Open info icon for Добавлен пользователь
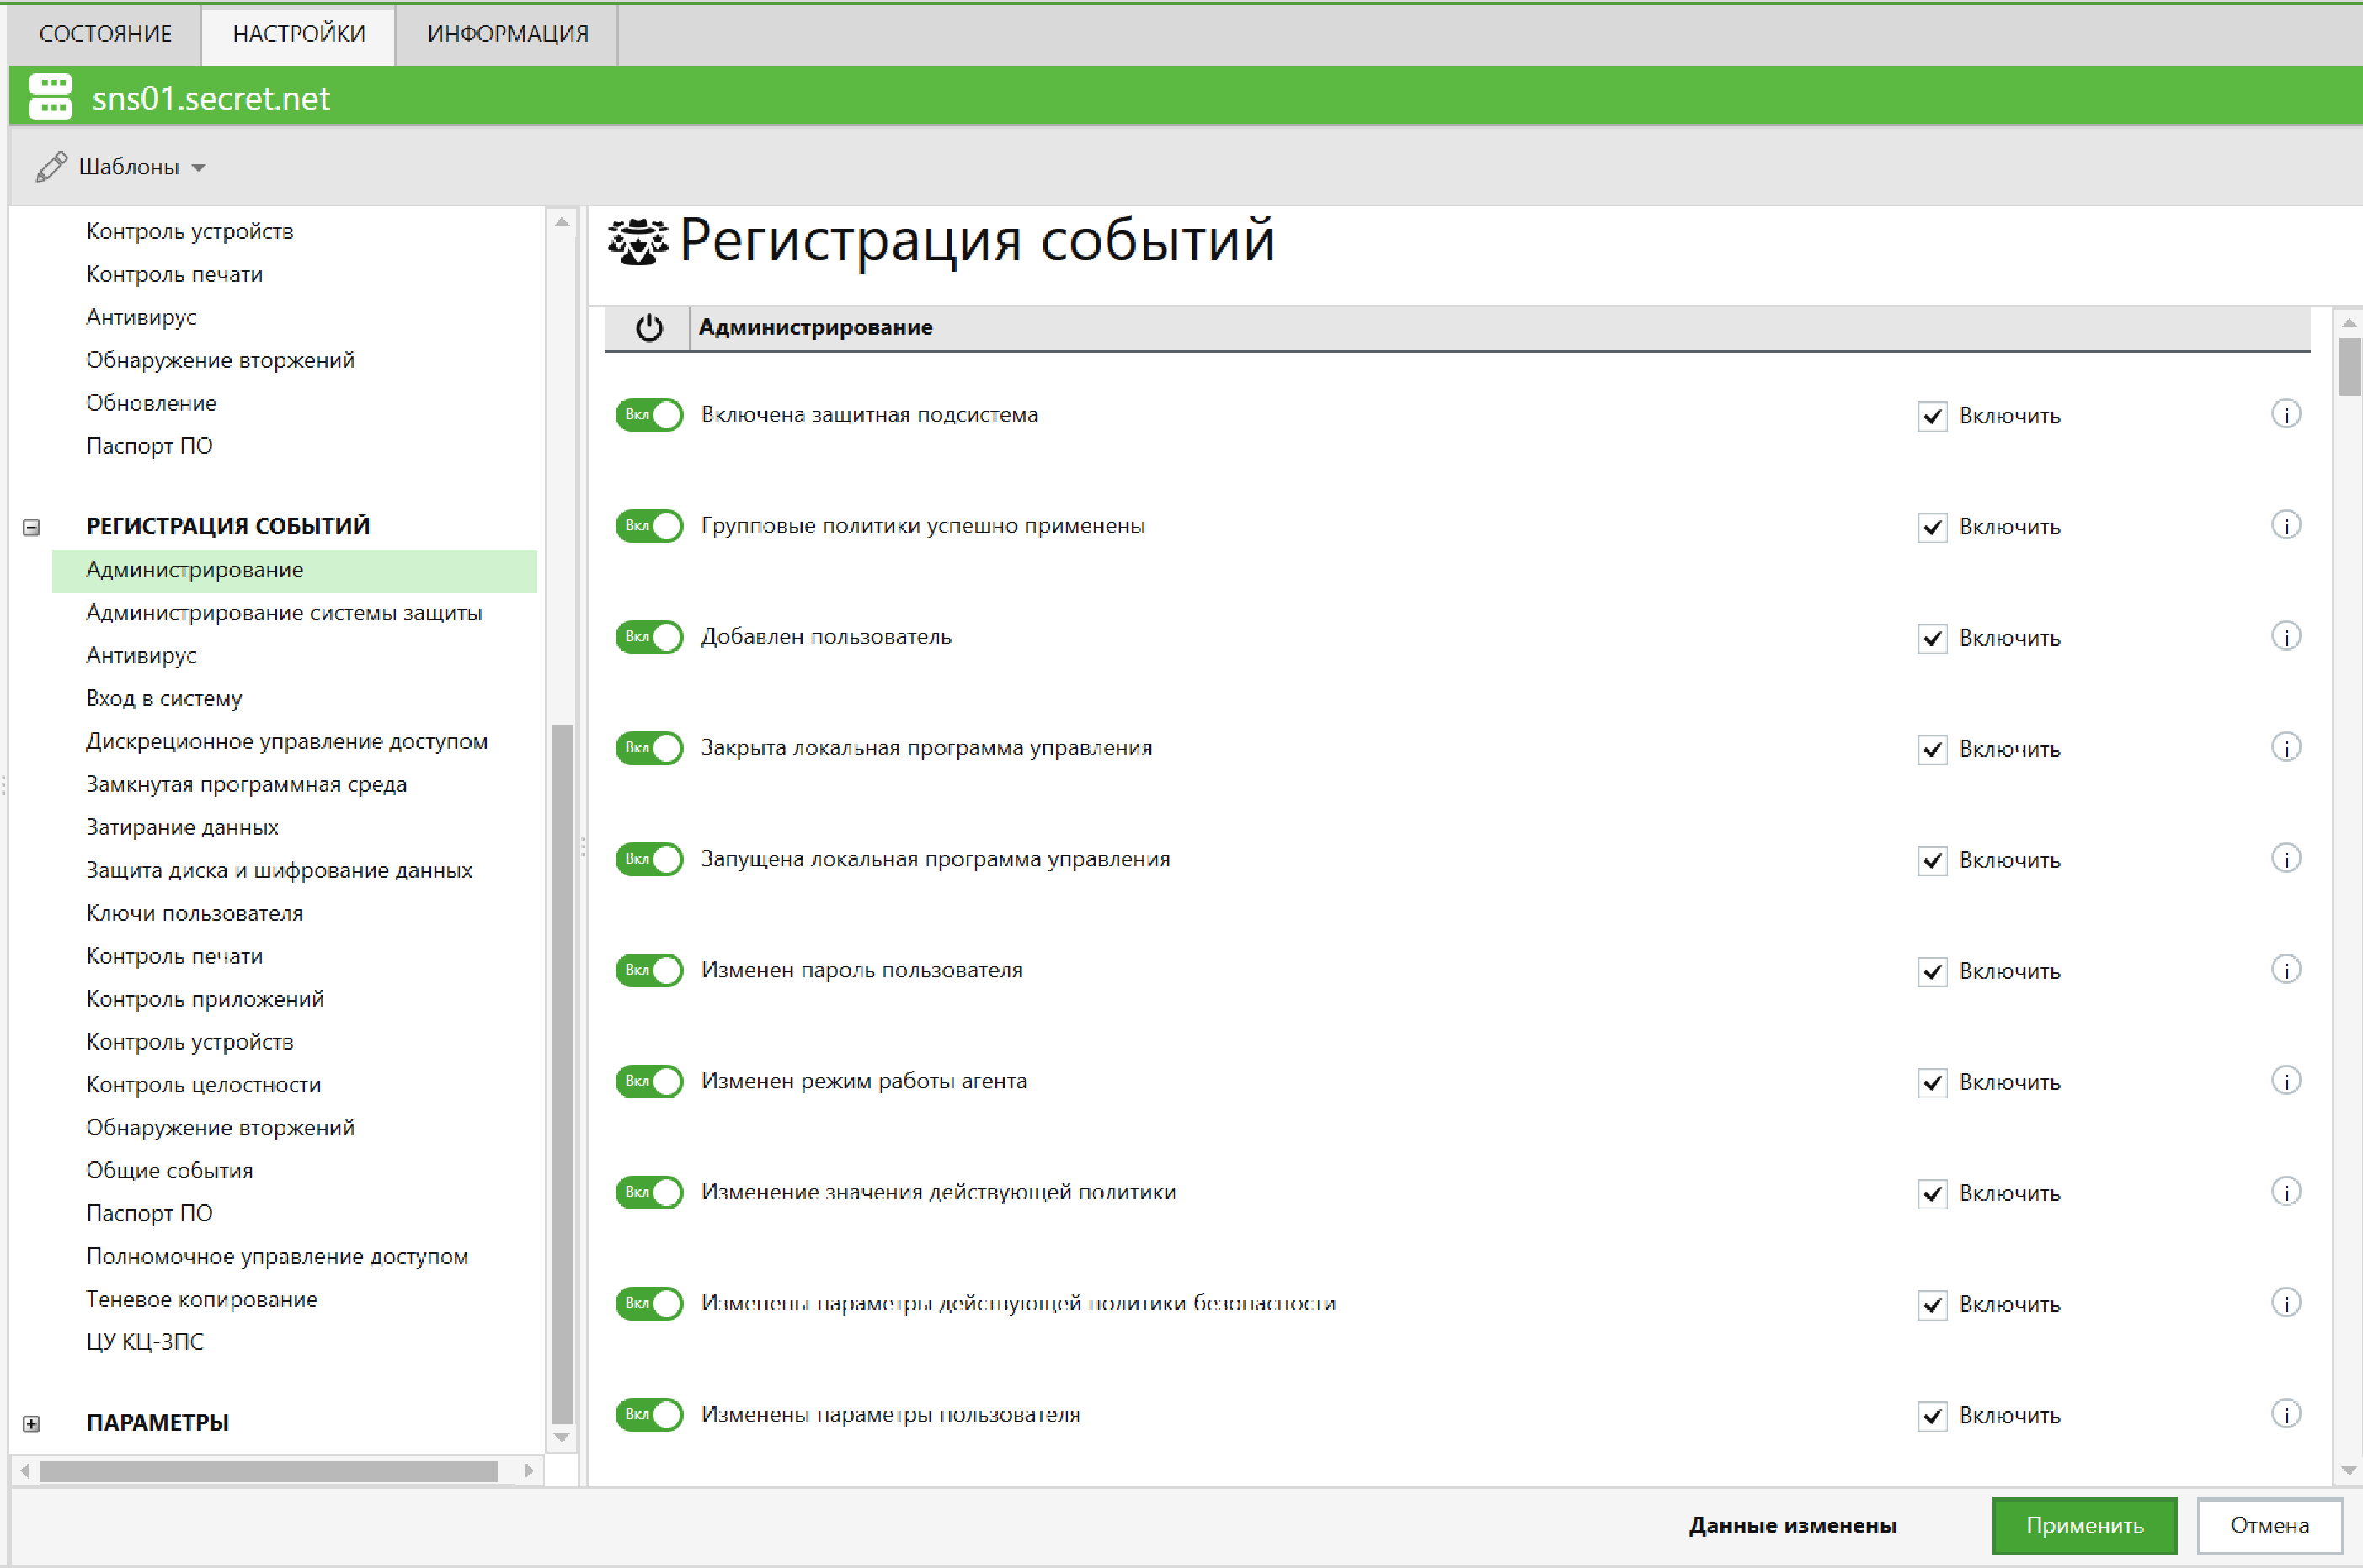 coord(2285,636)
